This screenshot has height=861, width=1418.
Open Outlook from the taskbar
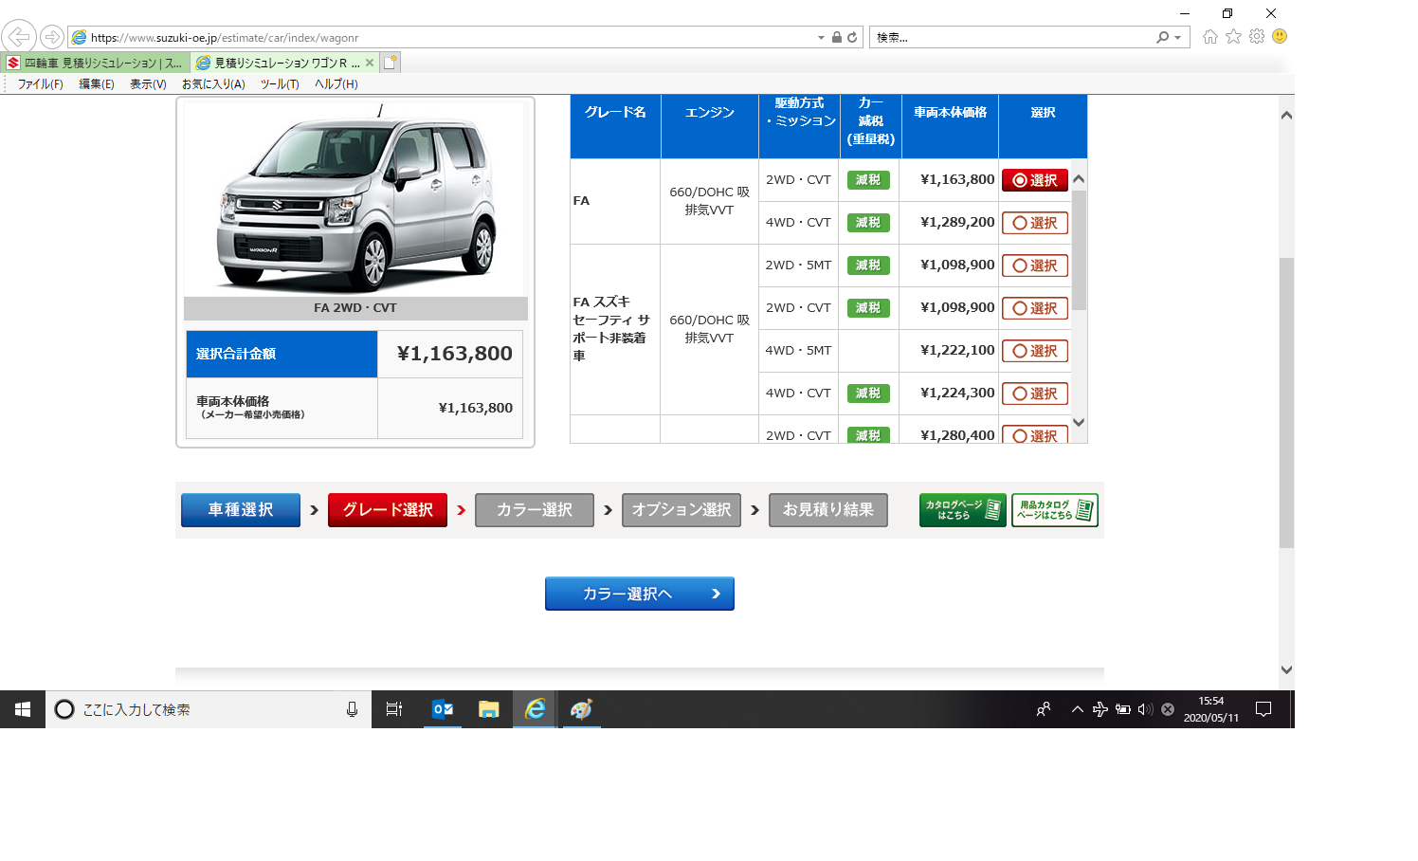(443, 709)
